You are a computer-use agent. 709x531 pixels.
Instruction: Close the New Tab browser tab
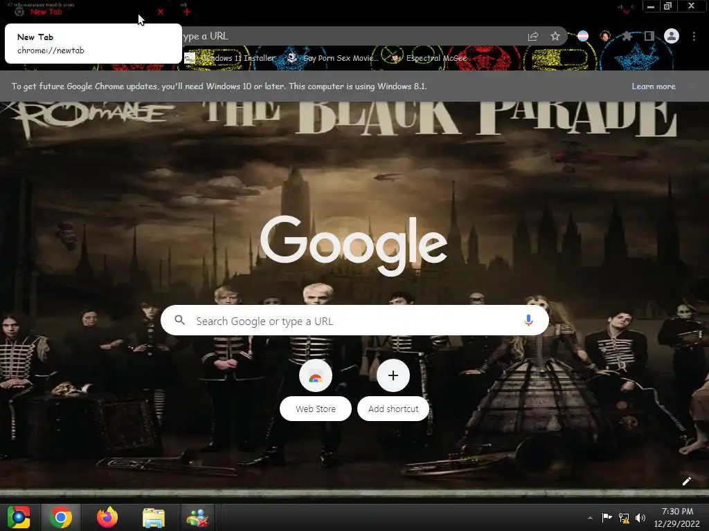click(x=161, y=12)
